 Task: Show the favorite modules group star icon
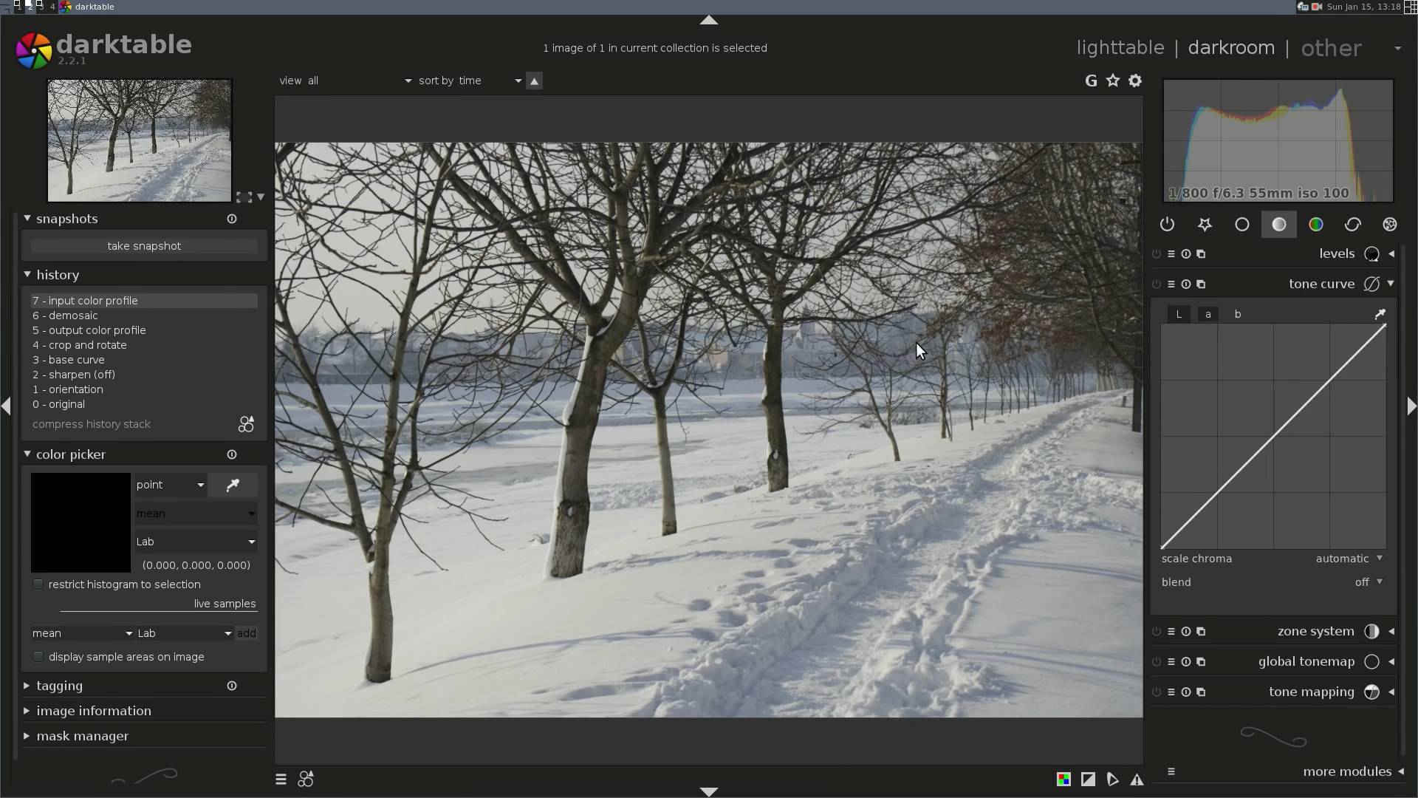point(1205,225)
